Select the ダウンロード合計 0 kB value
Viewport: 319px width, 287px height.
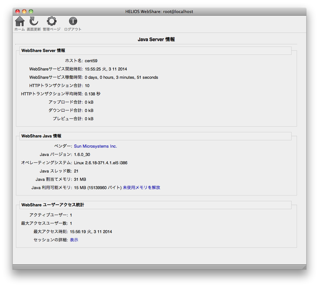pyautogui.click(x=89, y=111)
